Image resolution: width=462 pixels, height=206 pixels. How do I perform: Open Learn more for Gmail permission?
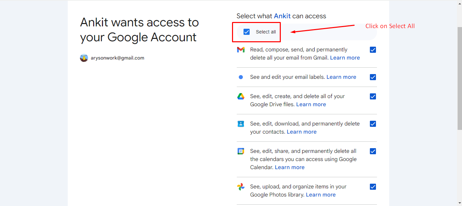(x=345, y=58)
